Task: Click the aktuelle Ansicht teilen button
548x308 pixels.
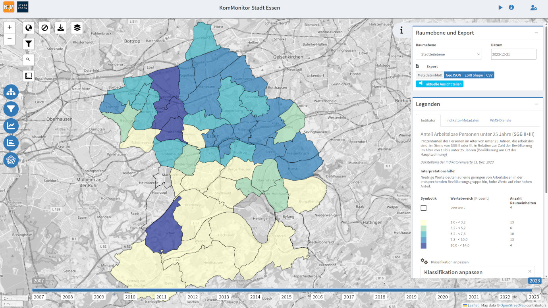Action: point(440,84)
